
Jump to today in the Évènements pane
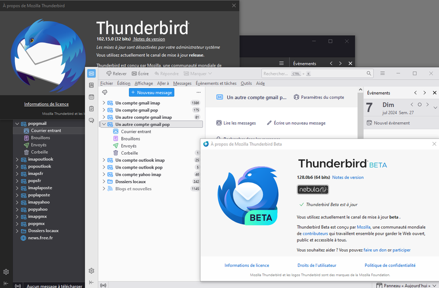point(420,105)
